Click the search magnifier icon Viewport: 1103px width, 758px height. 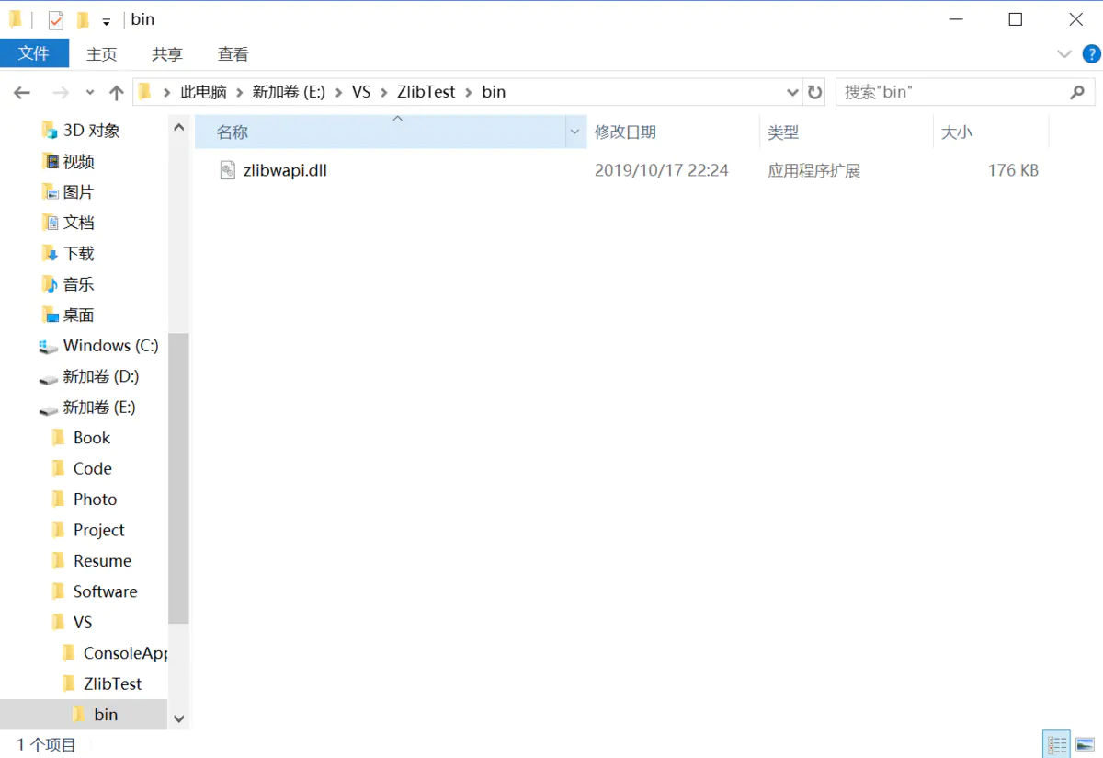coord(1077,92)
